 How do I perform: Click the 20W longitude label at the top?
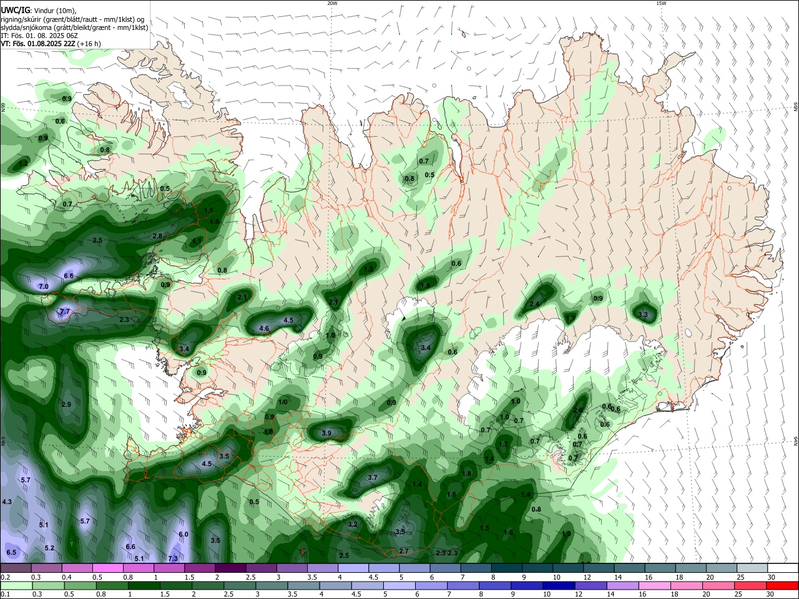click(332, 3)
